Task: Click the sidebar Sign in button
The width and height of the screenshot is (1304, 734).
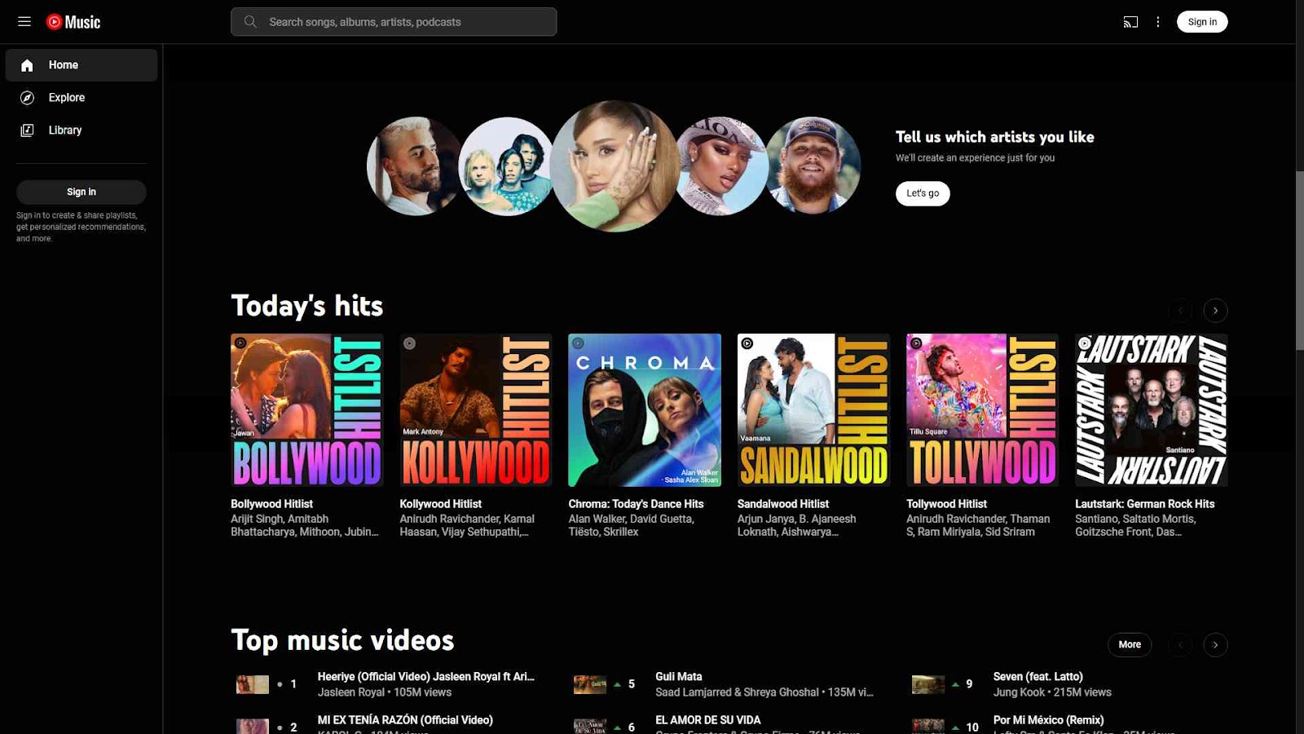Action: [81, 192]
